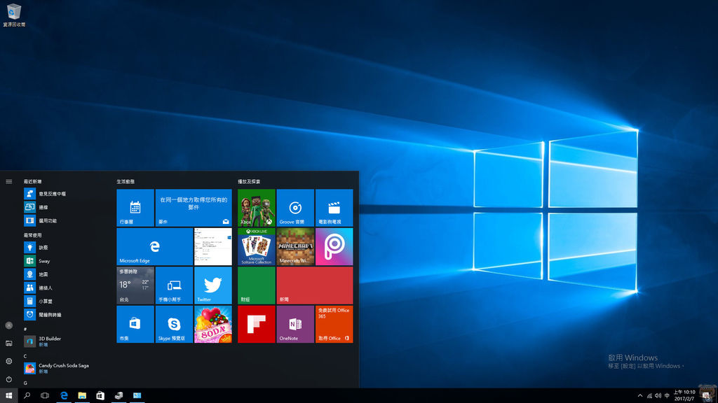Open the 市集 Store tile
Image resolution: width=718 pixels, height=403 pixels.
[135, 324]
